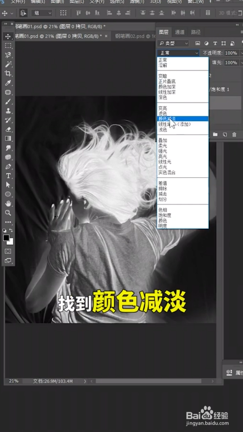Open the 组 auto-select dropdown
The width and height of the screenshot is (243, 432).
click(42, 13)
